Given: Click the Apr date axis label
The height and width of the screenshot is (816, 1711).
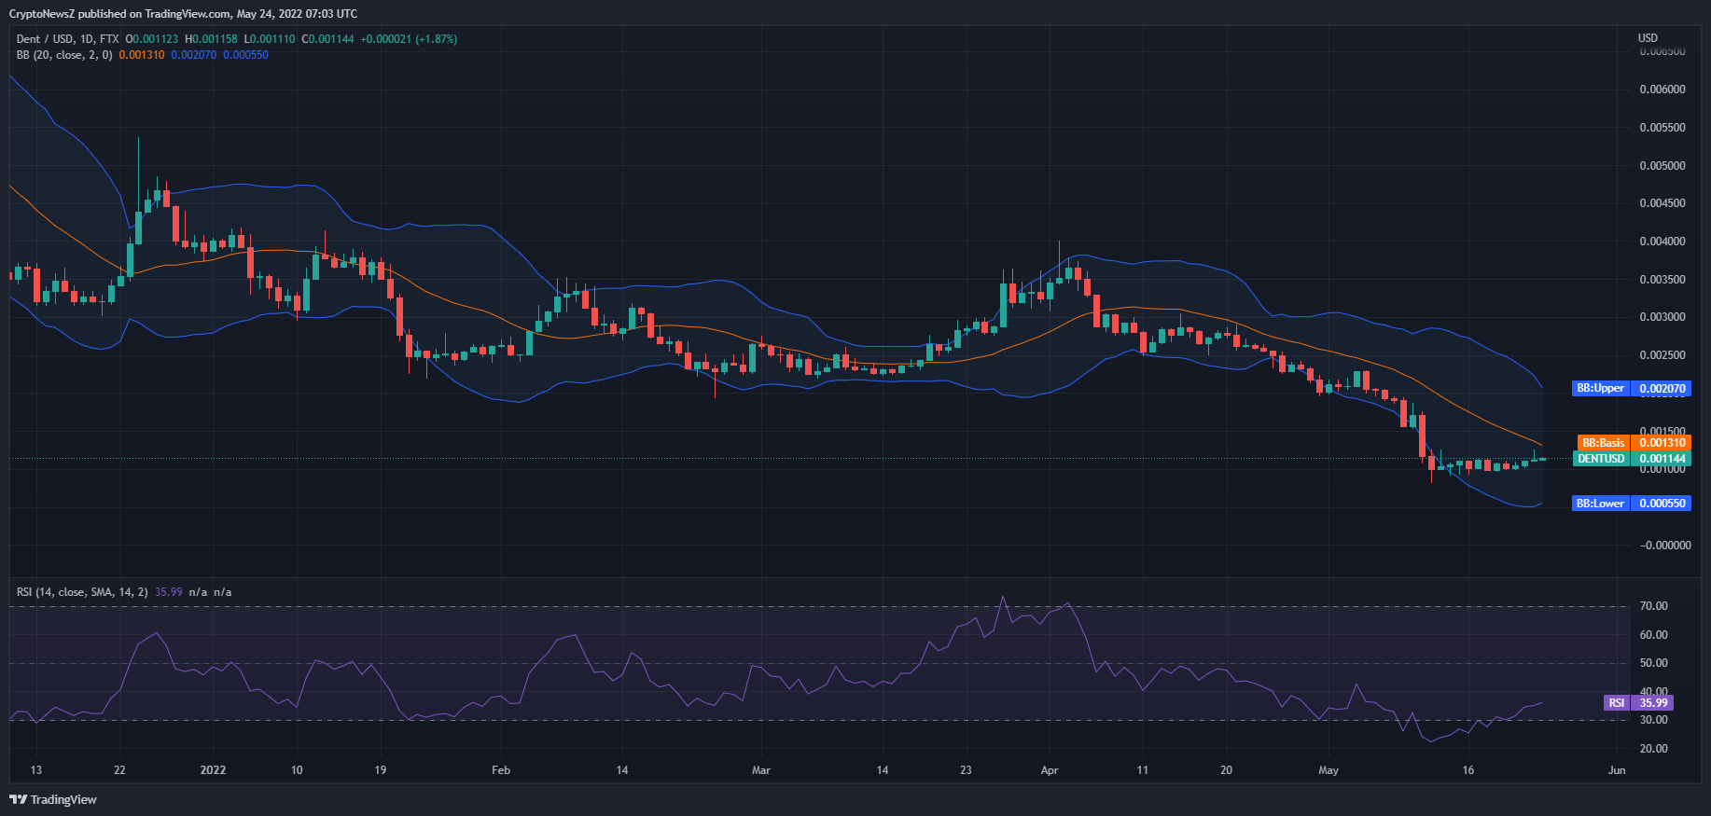Looking at the screenshot, I should 1050,770.
